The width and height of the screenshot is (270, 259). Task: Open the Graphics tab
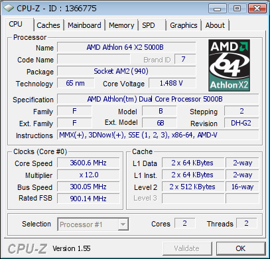184,25
